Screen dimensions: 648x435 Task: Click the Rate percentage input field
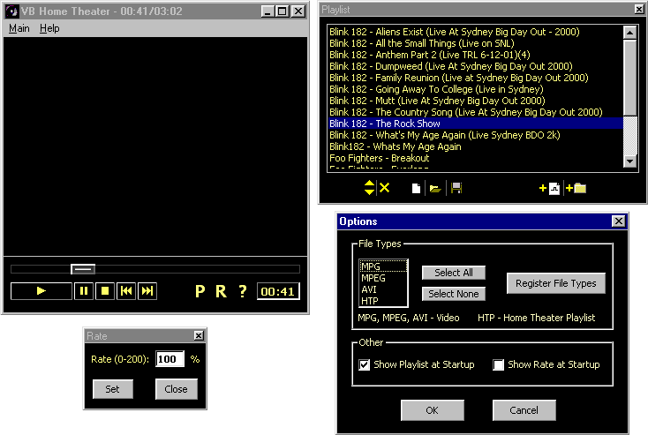(x=170, y=359)
